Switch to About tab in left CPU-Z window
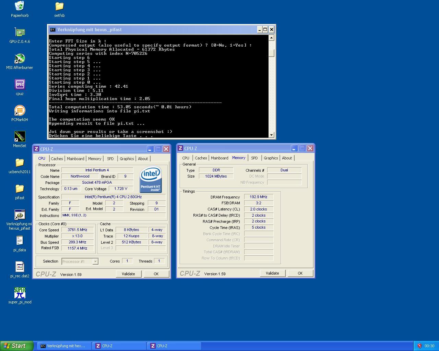 click(143, 159)
